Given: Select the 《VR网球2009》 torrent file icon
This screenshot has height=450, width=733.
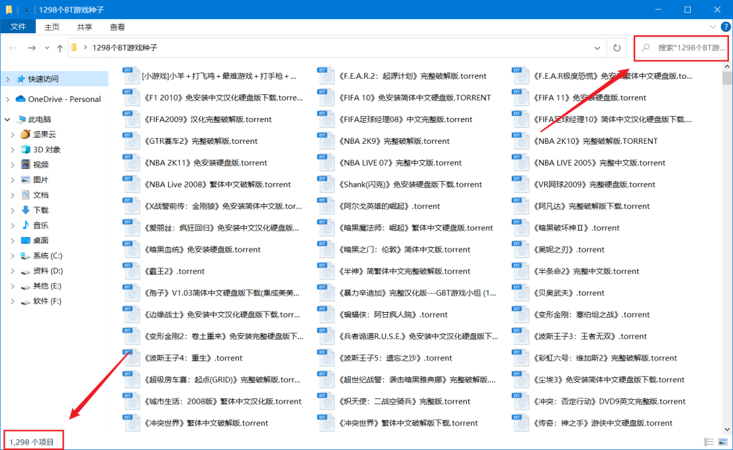Looking at the screenshot, I should click(521, 184).
